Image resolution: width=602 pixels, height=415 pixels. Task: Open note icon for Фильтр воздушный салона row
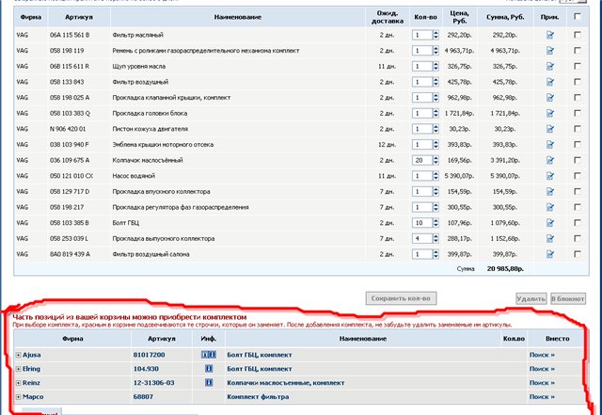(x=550, y=254)
